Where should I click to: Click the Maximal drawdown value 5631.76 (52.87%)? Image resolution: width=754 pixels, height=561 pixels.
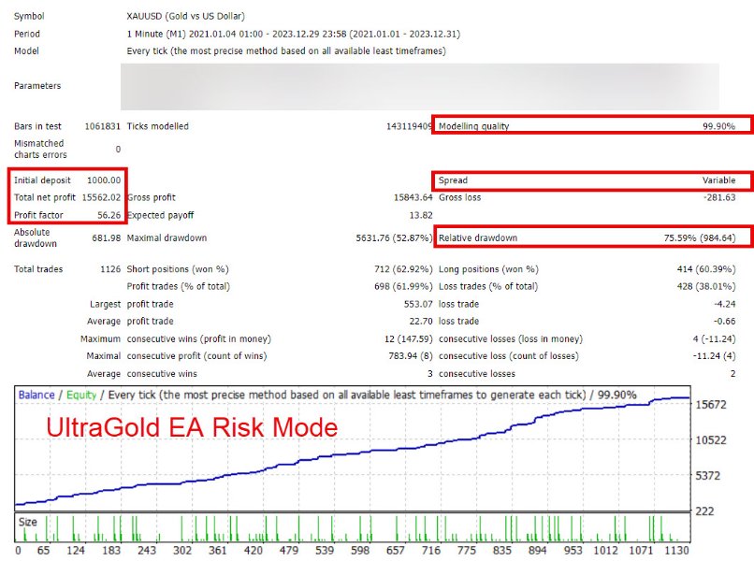pyautogui.click(x=394, y=237)
